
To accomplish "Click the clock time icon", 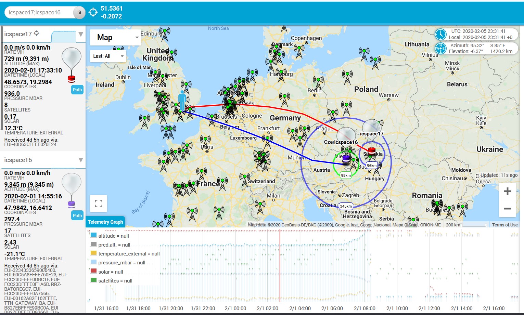I will [x=440, y=34].
